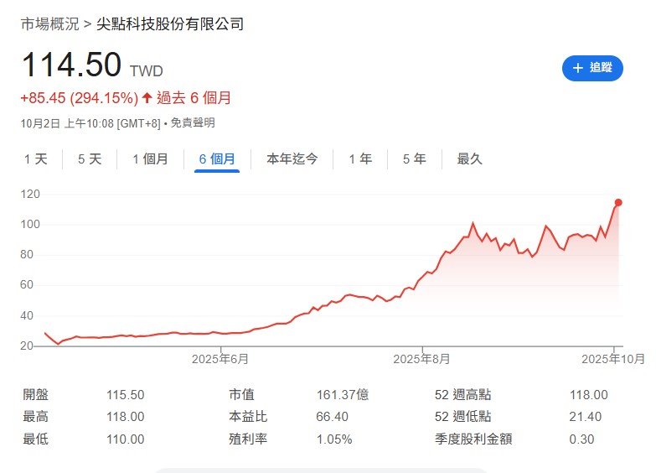Click the 季度股利金額 value 0.30
The width and height of the screenshot is (656, 473).
[581, 439]
